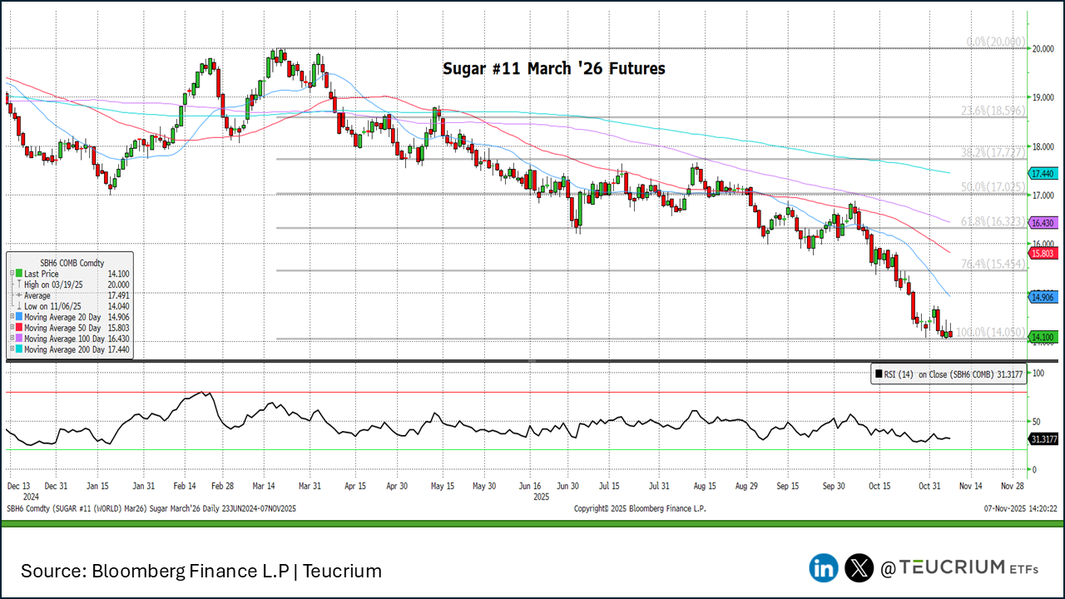Click the green Last Price color swatch
The image size is (1065, 599).
(19, 274)
